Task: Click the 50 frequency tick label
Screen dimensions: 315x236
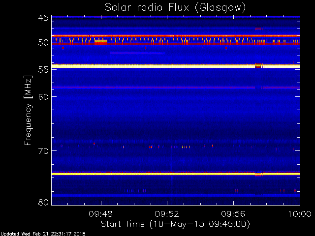Action: point(43,43)
